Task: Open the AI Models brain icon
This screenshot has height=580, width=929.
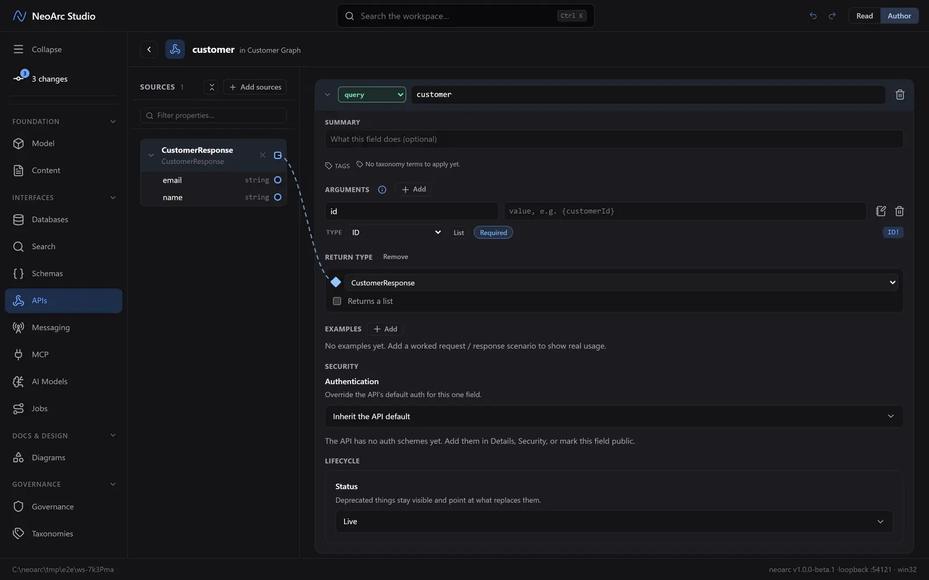Action: click(x=19, y=382)
